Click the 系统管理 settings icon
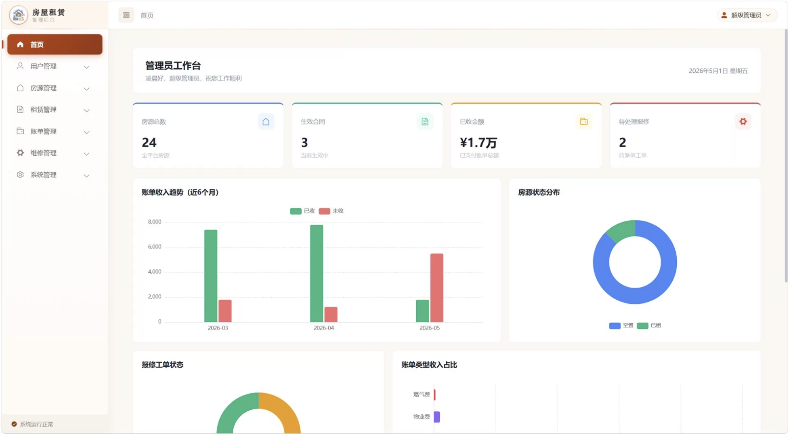This screenshot has height=434, width=789. tap(20, 175)
